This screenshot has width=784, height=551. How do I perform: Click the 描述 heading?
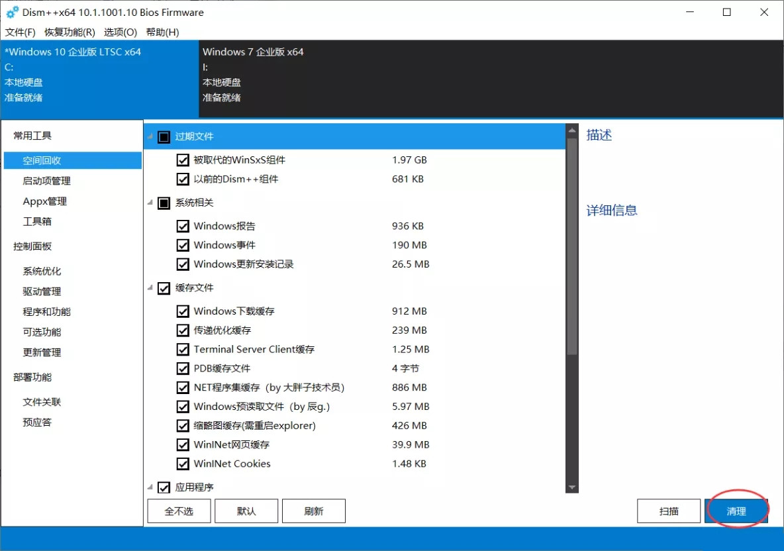[599, 135]
